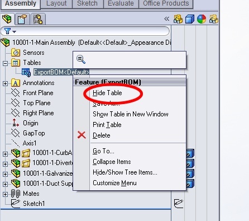This screenshot has height=221, width=249.
Task: Click the Main Assembly root icon
Action: point(6,43)
